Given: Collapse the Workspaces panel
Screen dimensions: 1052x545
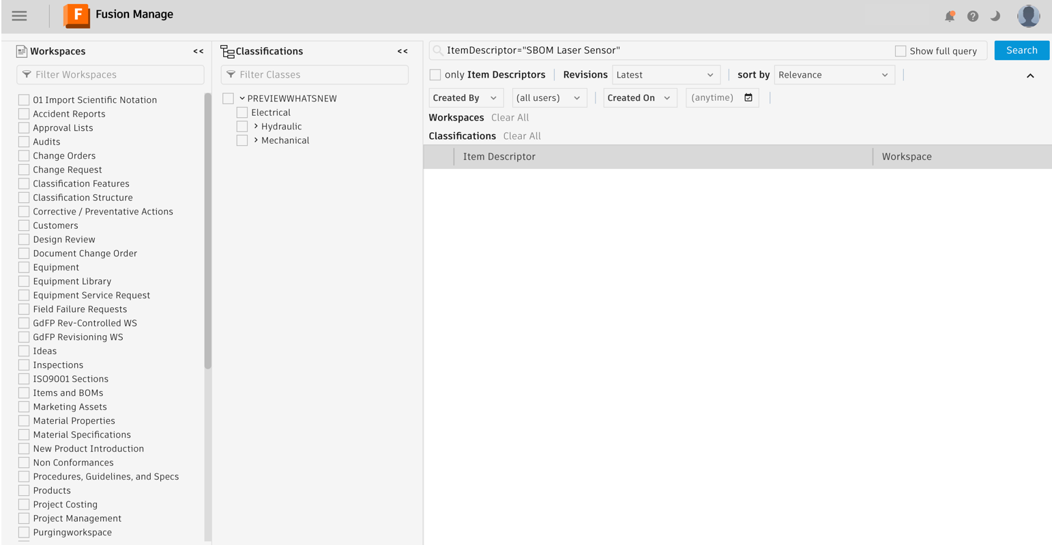Looking at the screenshot, I should (198, 50).
